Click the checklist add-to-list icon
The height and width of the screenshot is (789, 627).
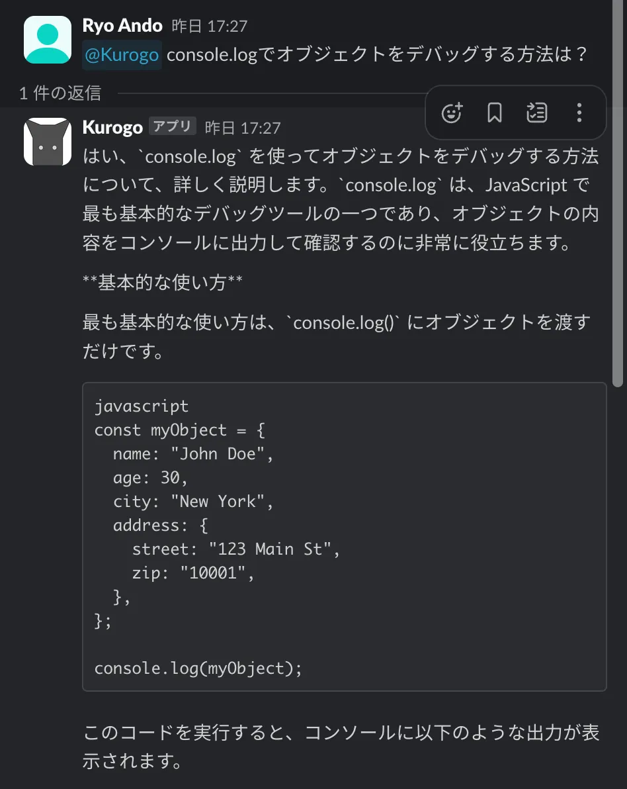(536, 113)
